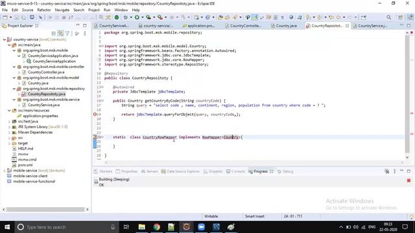Collapse the src/main/java folder
This screenshot has width=415, height=233.
[9, 45]
